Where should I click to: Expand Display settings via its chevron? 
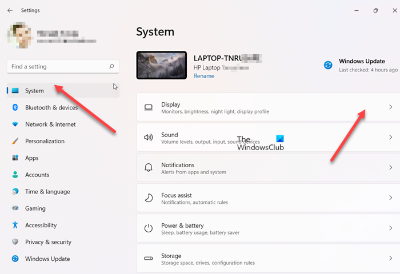point(390,107)
